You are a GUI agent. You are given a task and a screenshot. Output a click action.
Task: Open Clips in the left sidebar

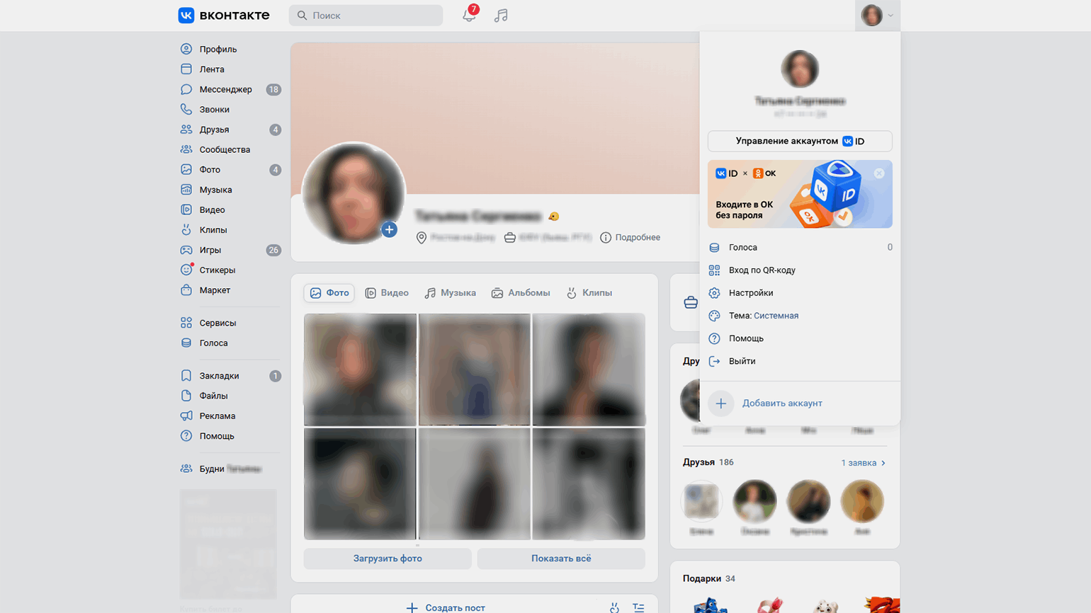coord(213,230)
